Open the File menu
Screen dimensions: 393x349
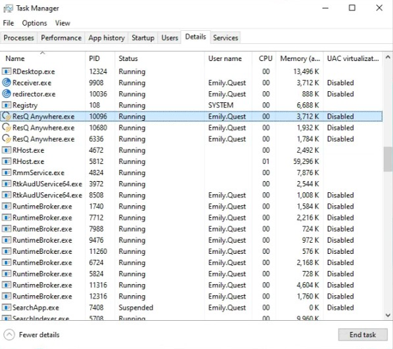(x=9, y=23)
